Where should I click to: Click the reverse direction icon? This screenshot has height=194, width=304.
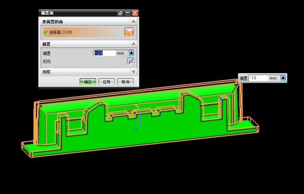click(131, 61)
